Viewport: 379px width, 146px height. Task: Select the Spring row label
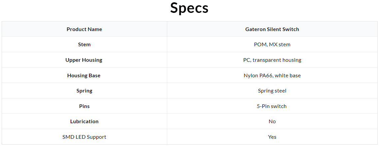84,91
